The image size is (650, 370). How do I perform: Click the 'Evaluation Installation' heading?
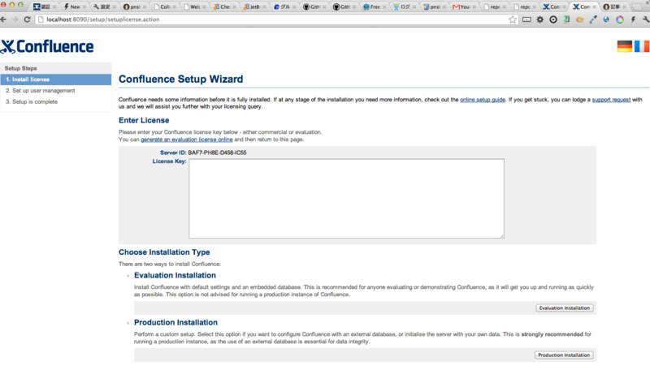(175, 276)
